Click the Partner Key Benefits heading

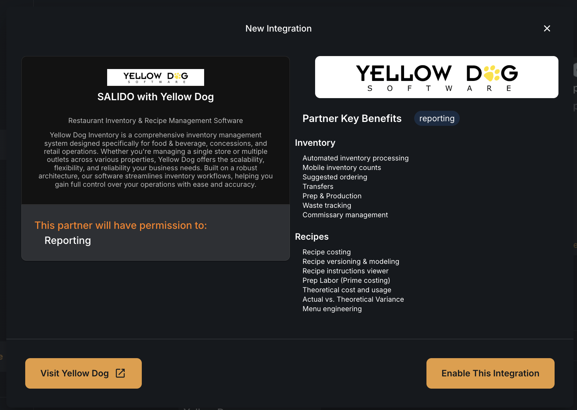click(352, 118)
